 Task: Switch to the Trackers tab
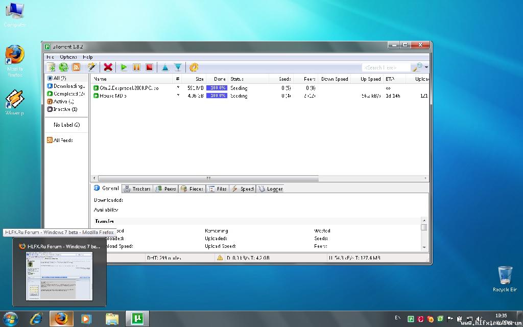pos(137,189)
